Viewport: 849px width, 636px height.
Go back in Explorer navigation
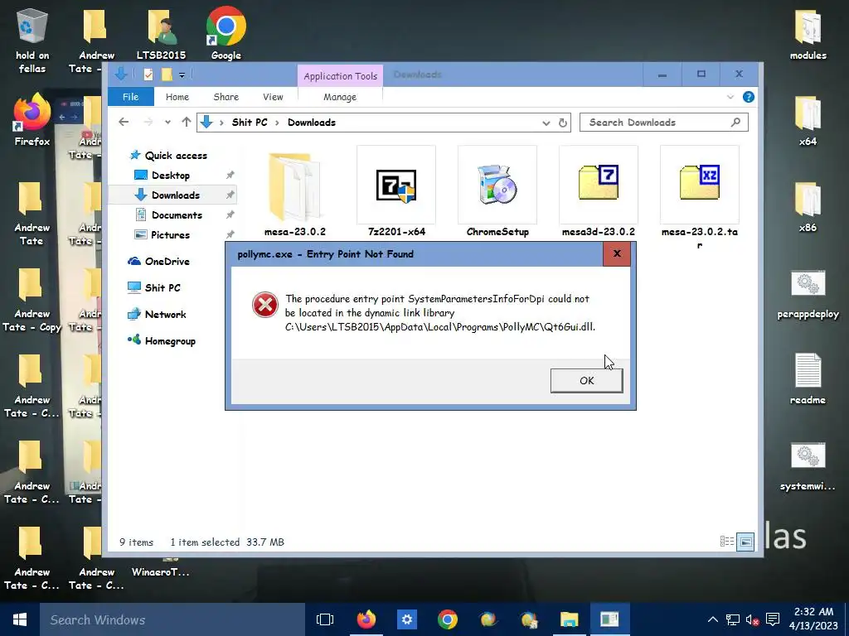point(124,123)
